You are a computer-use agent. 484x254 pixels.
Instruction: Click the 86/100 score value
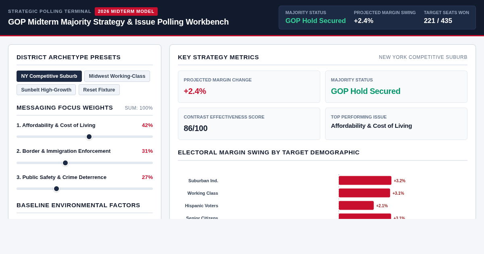tap(196, 128)
